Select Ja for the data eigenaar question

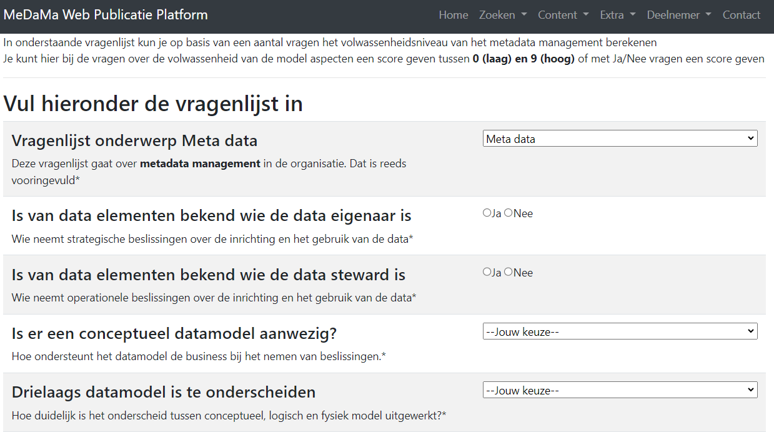487,212
